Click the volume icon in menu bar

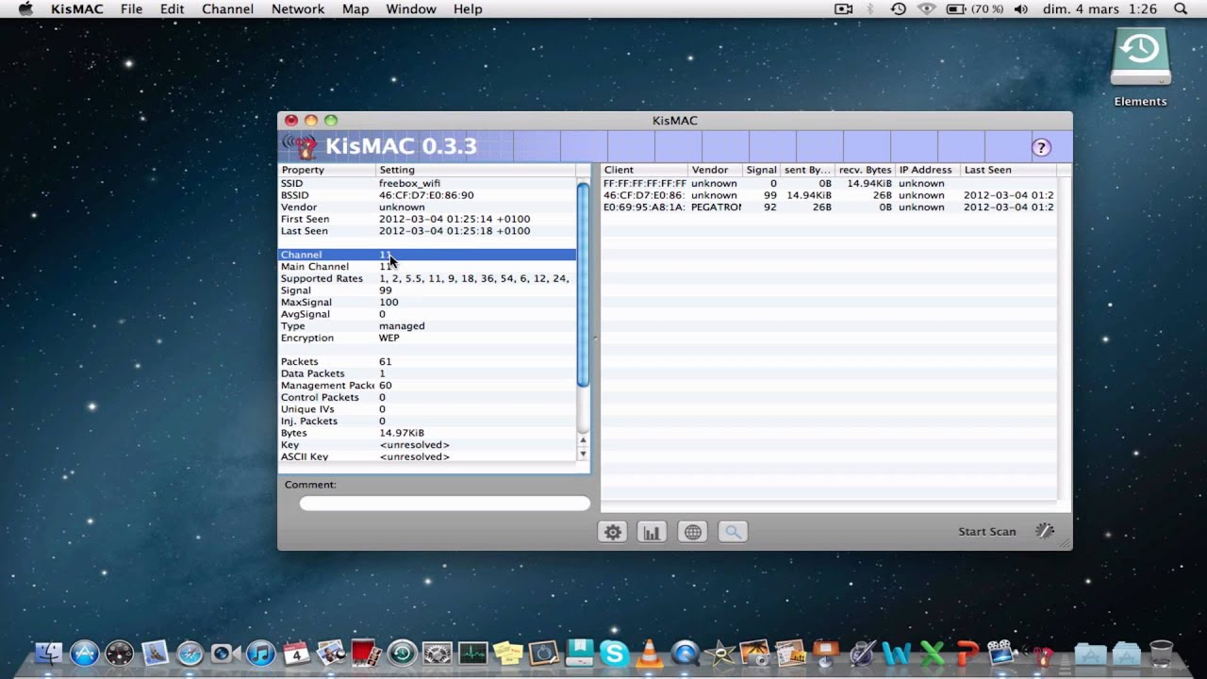click(1020, 8)
